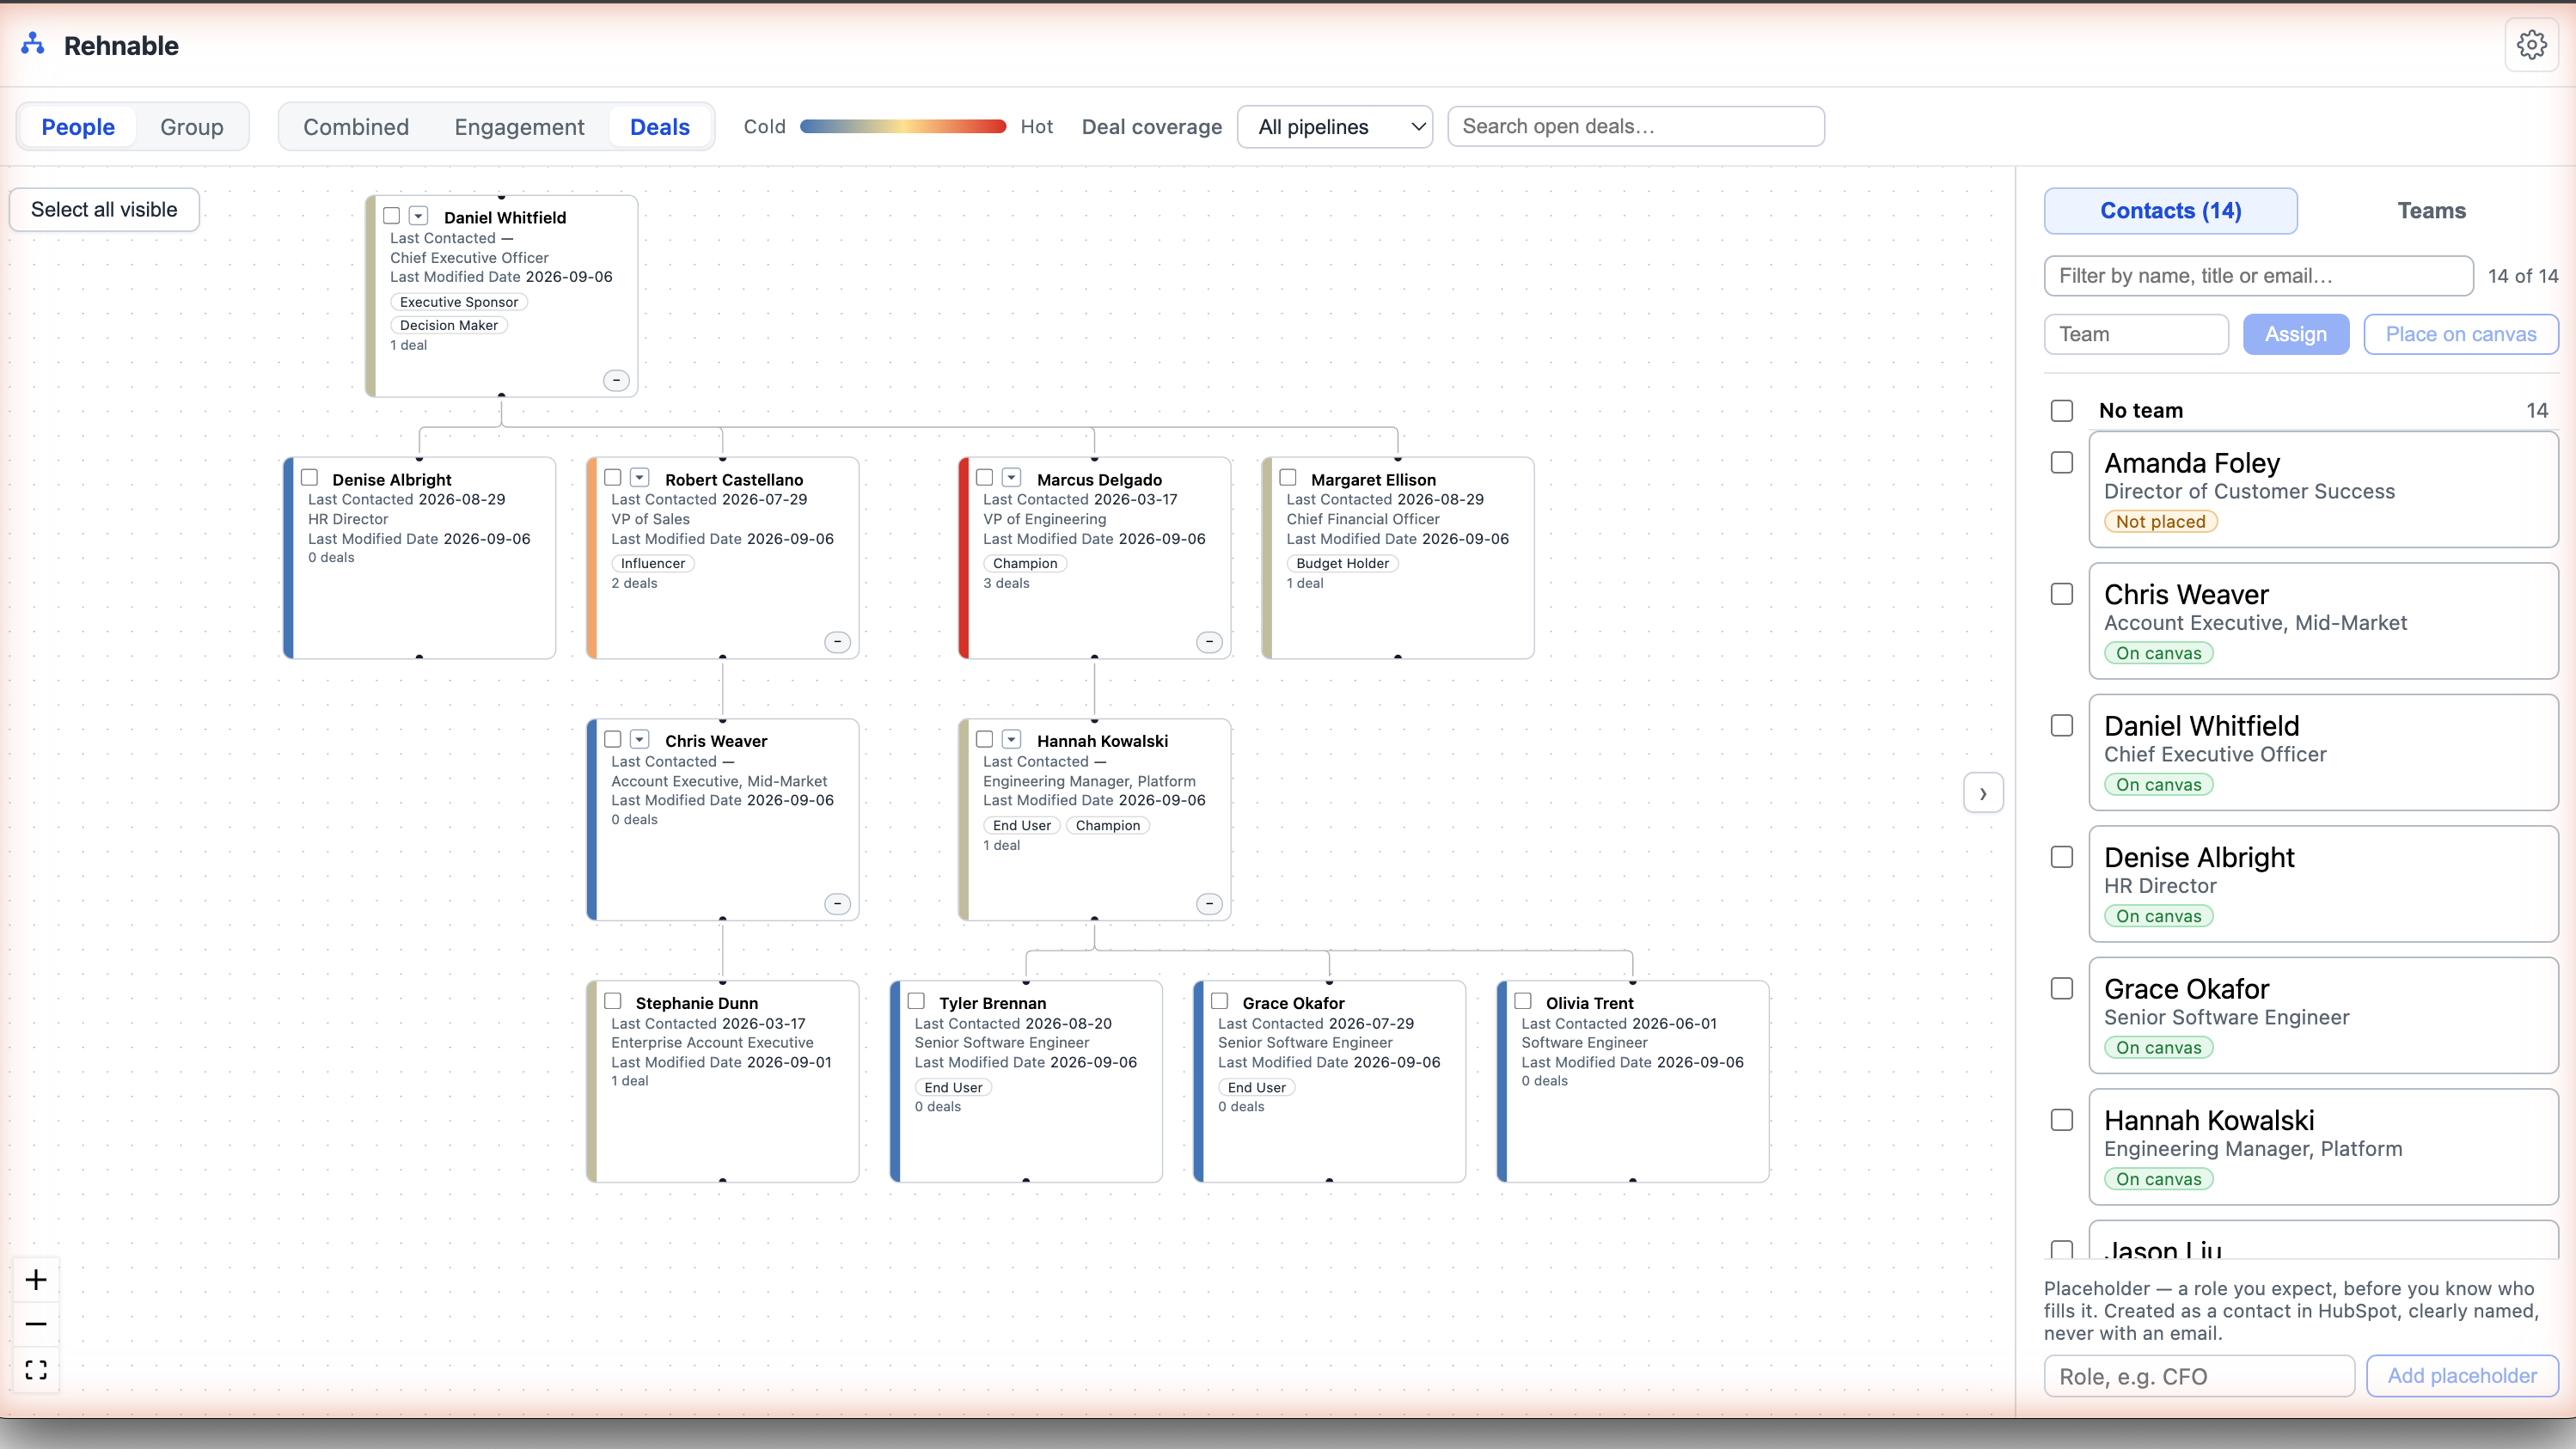Check Margaret Ellison's card checkbox

(x=1288, y=478)
